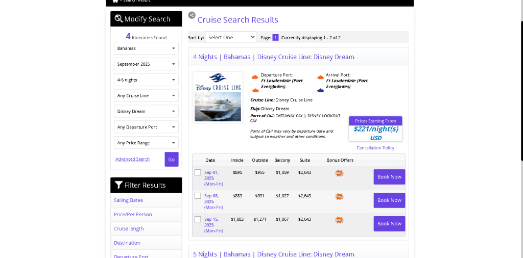Image resolution: width=523 pixels, height=258 pixels.
Task: Open the September 2025 date dropdown
Action: [x=146, y=64]
